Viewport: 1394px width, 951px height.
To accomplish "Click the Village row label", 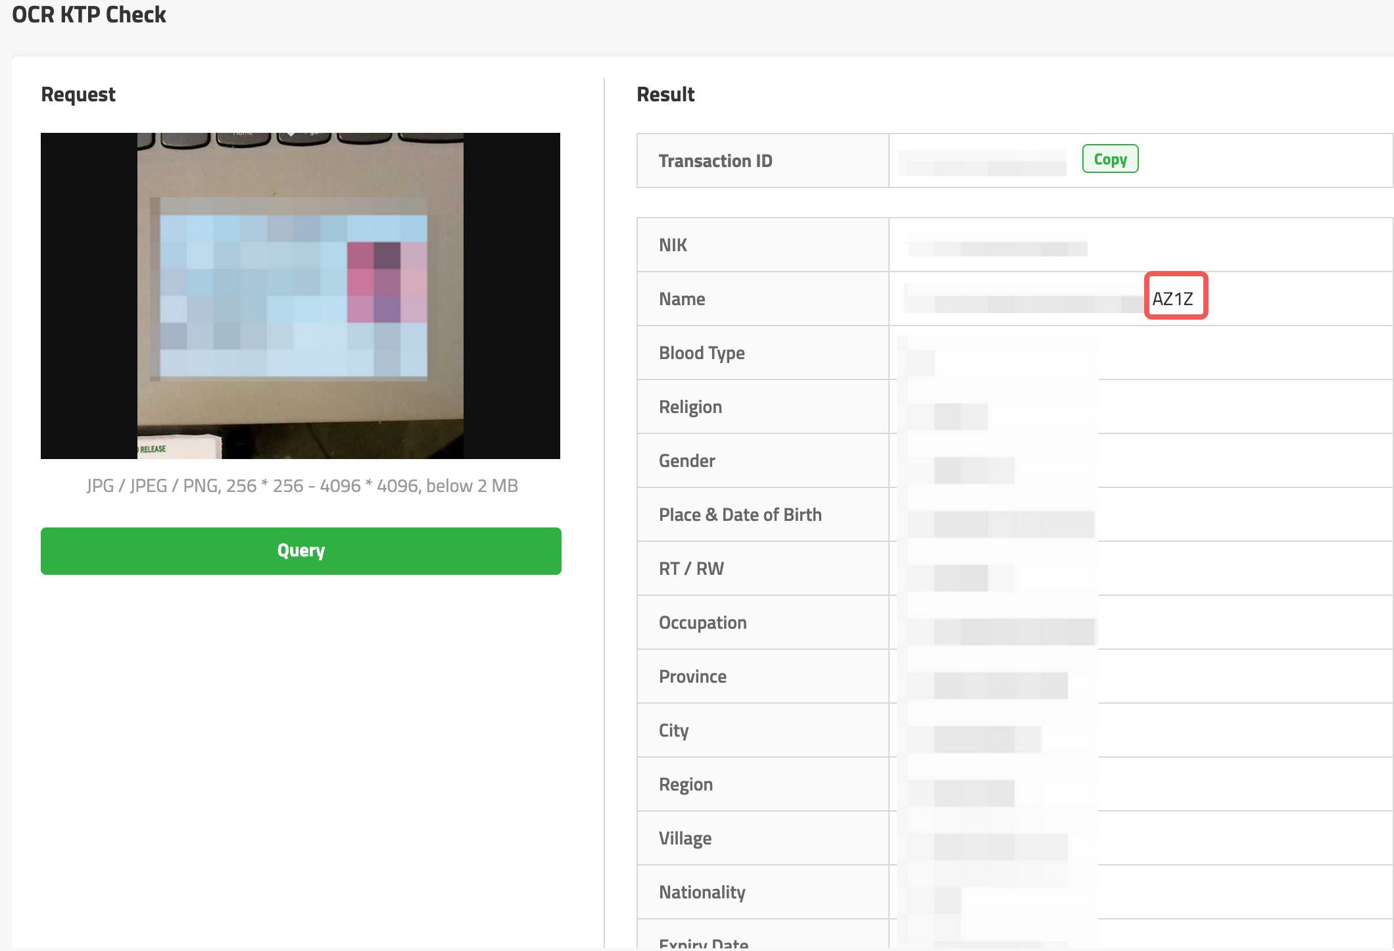I will coord(685,839).
